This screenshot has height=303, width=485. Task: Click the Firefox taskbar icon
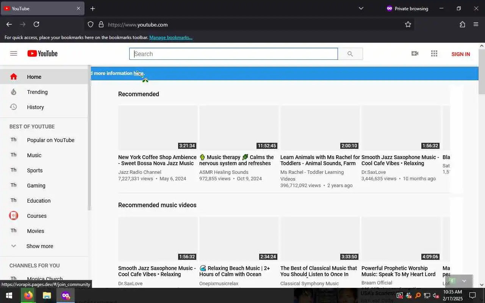(28, 295)
